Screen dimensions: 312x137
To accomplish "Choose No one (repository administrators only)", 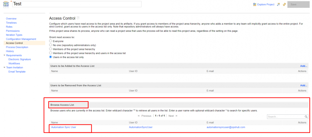I will pyautogui.click(x=51, y=45).
